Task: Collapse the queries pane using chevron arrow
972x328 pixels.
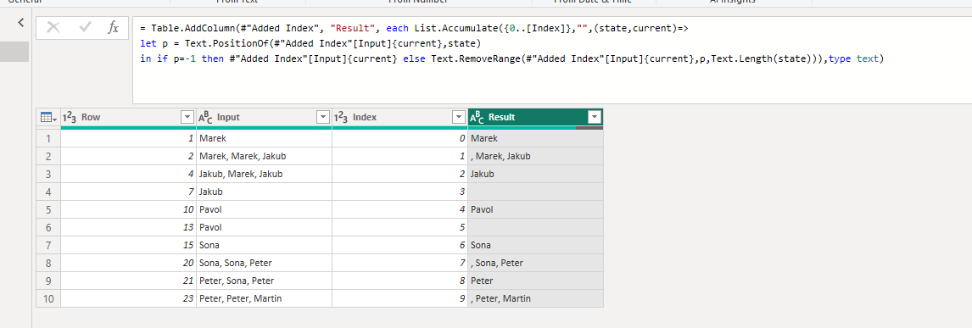Action: click(x=20, y=22)
